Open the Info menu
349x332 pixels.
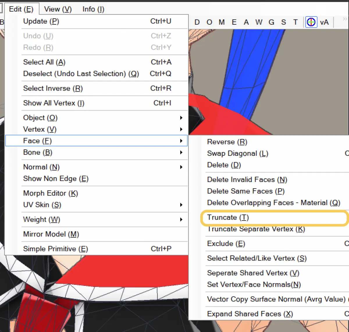(x=93, y=9)
